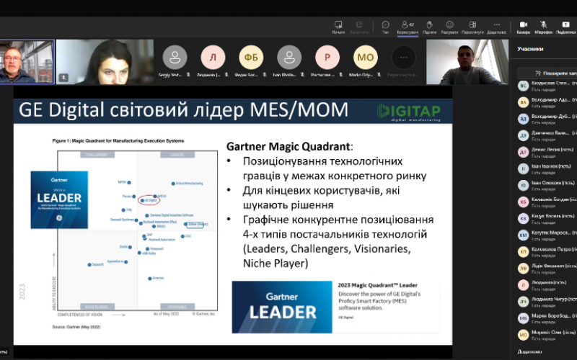
Task: Select participant Владислав with BC avatar
Action: (547, 86)
